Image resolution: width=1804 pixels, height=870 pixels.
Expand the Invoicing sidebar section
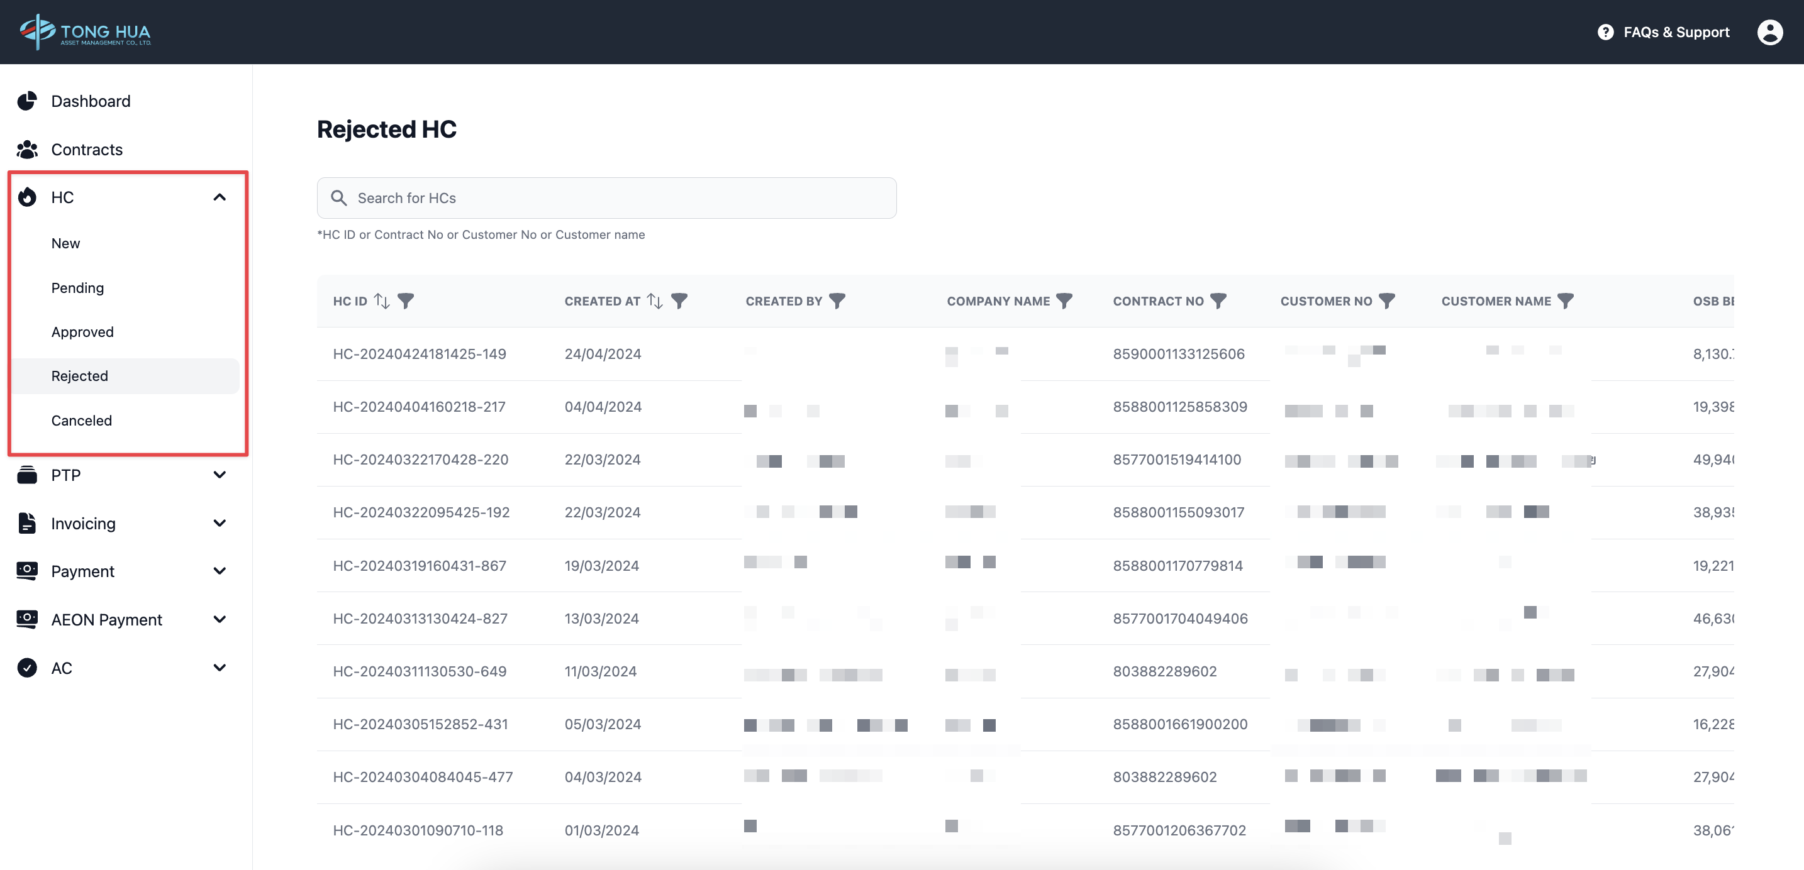(x=219, y=524)
